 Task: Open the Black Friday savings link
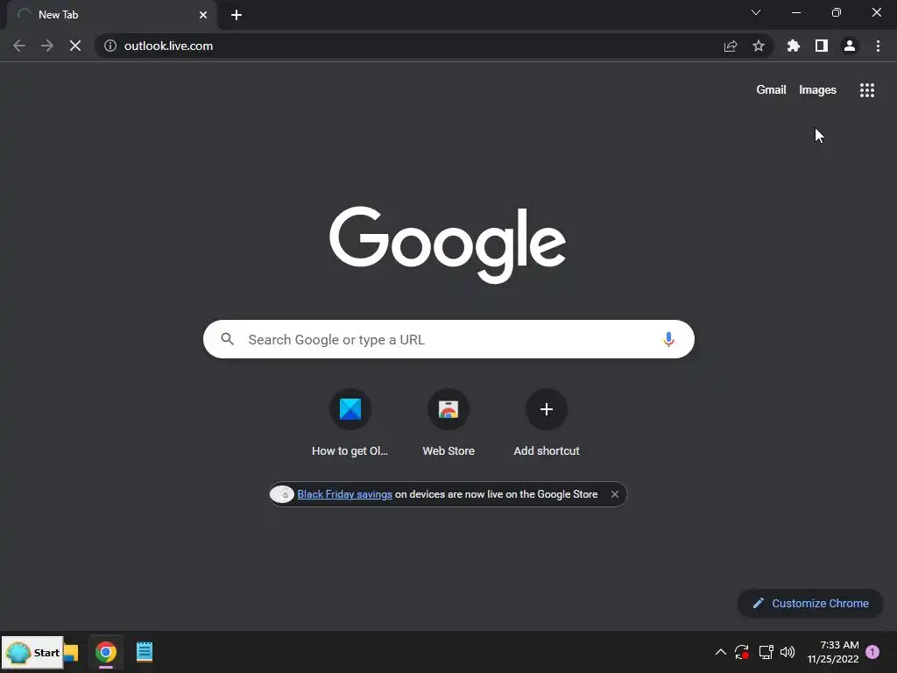[344, 494]
